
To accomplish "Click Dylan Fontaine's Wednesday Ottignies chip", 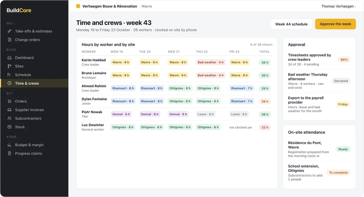I will coord(180,101).
